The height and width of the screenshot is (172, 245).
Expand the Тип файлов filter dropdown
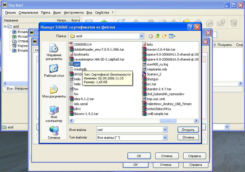point(165,138)
